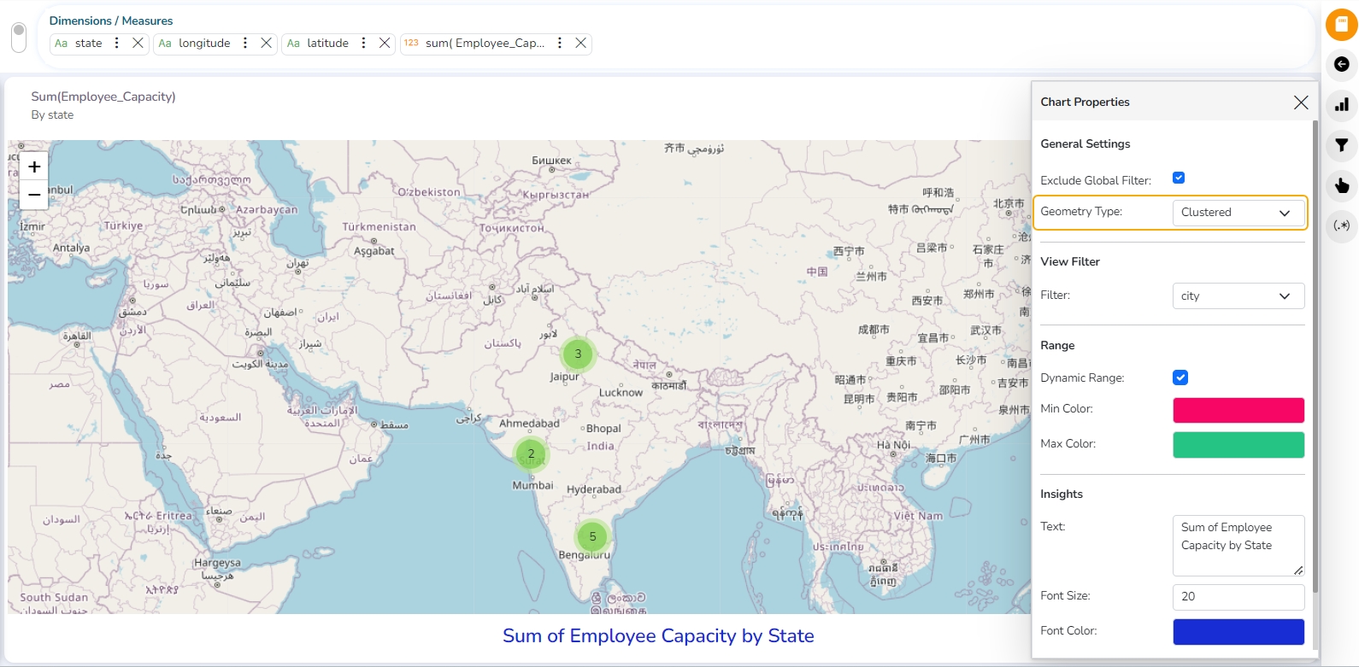Viewport: 1359px width, 667px height.
Task: Disable the Dynamic Range checkbox
Action: [x=1180, y=377]
